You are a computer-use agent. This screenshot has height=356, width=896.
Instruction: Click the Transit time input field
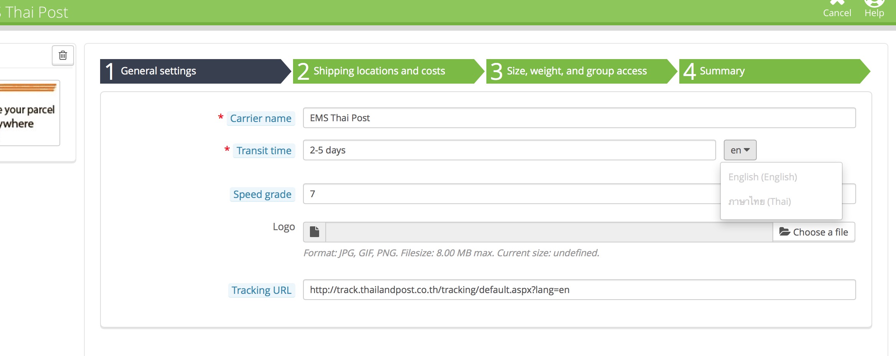tap(509, 150)
